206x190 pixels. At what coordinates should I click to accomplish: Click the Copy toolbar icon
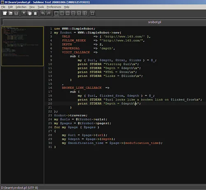(30, 13)
